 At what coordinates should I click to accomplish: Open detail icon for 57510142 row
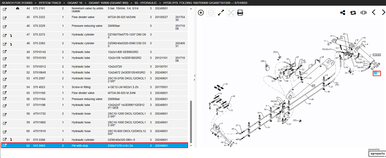pyautogui.click(x=5, y=52)
